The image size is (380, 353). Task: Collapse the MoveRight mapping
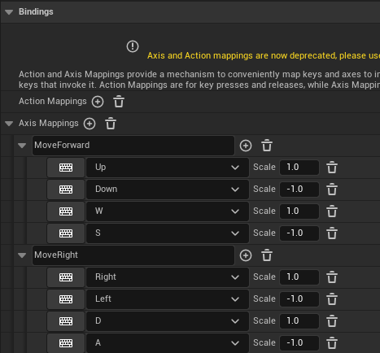pos(22,255)
